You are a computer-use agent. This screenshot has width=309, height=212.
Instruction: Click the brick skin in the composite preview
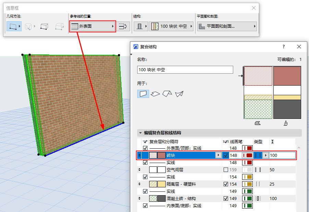[258, 76]
